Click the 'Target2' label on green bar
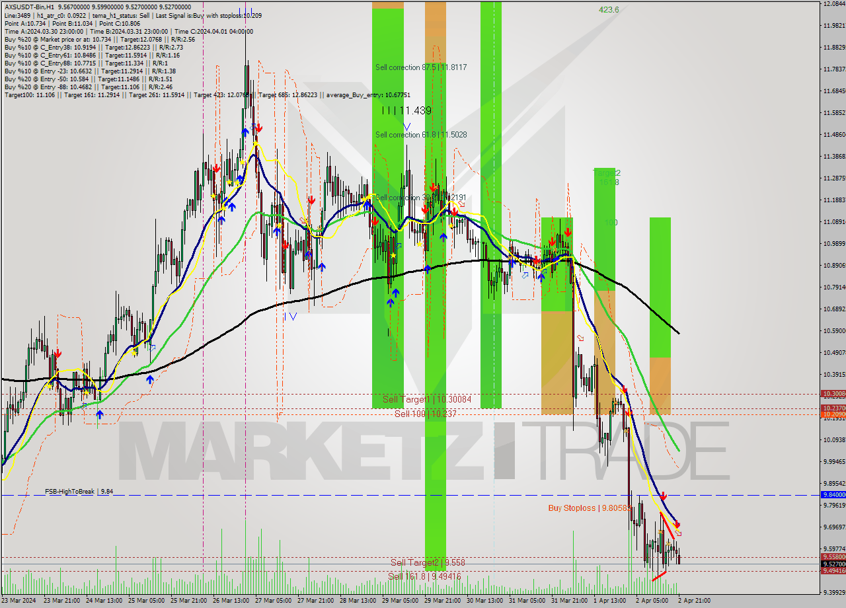846x608 pixels. click(606, 172)
